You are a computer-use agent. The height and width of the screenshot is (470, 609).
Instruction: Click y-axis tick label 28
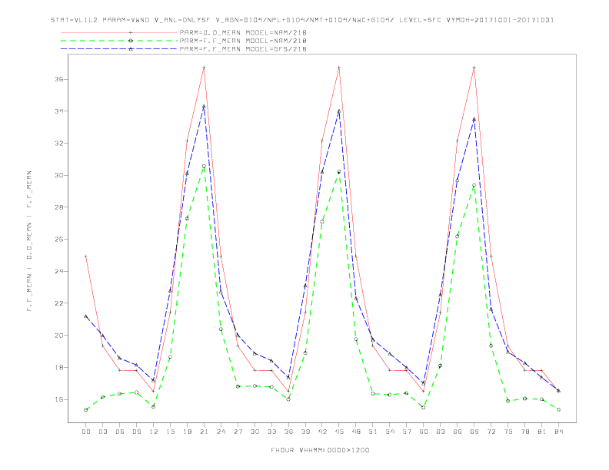pyautogui.click(x=59, y=207)
